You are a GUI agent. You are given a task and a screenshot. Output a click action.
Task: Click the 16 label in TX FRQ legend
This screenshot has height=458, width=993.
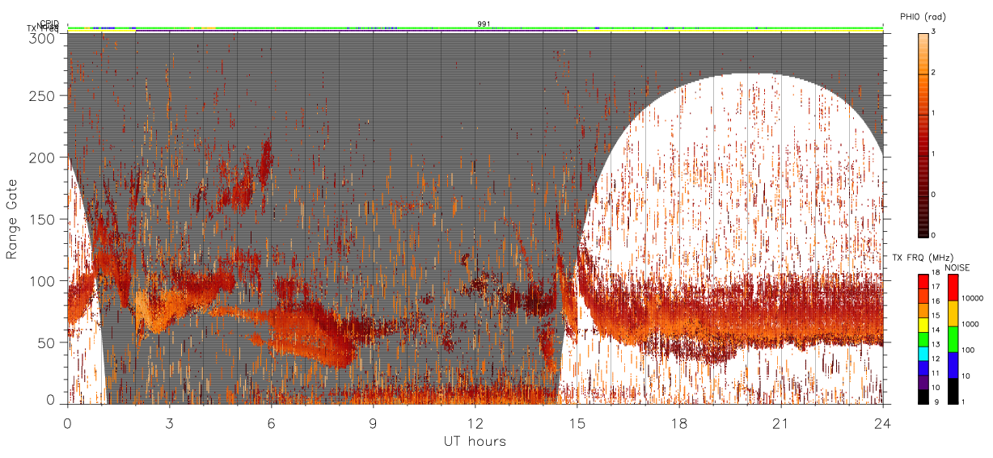pos(936,301)
